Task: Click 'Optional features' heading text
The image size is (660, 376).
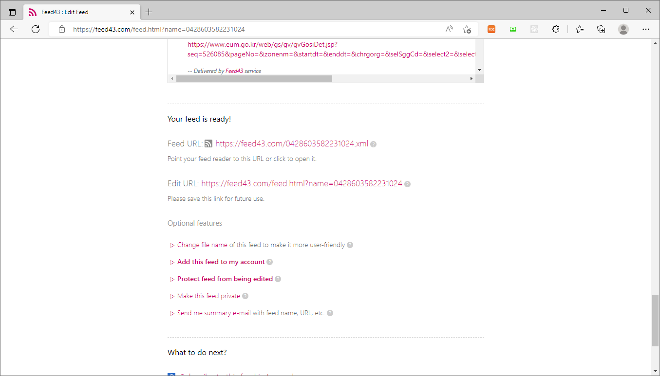Action: click(x=195, y=223)
